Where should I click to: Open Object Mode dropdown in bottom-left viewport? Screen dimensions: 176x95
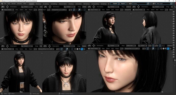tap(7, 49)
